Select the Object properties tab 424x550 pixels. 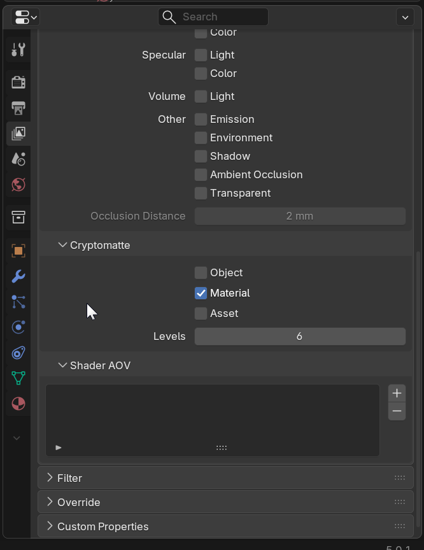tap(18, 251)
